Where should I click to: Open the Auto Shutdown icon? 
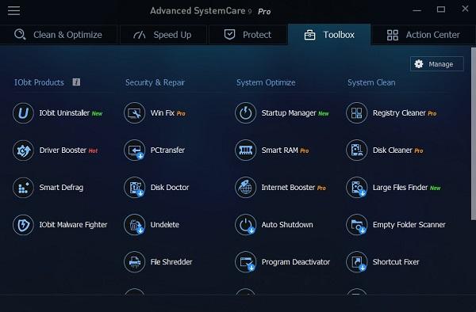click(246, 225)
